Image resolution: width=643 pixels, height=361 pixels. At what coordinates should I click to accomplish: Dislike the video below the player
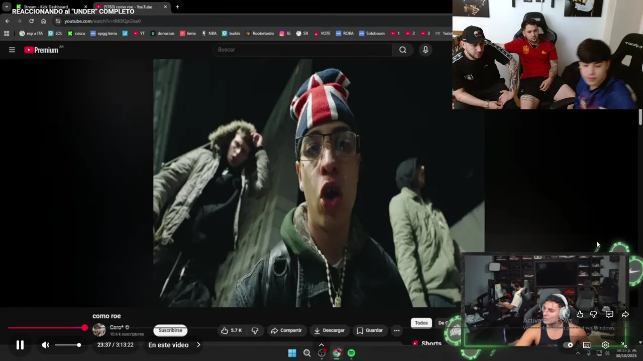coord(255,330)
